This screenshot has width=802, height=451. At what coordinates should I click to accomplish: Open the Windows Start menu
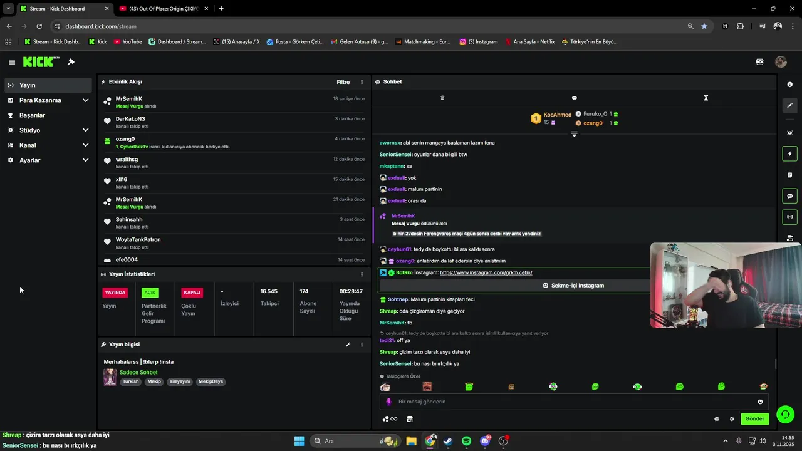[x=299, y=441]
